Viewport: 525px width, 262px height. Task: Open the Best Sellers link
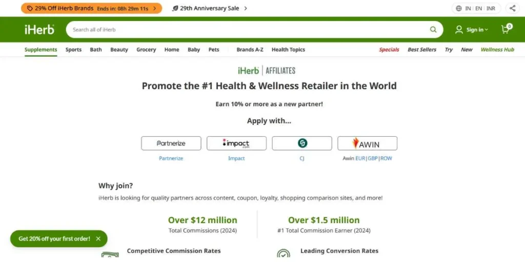[422, 50]
